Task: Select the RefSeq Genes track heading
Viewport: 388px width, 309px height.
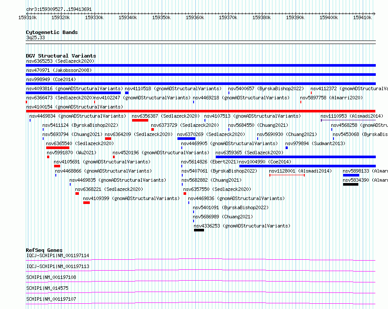Action: (x=44, y=250)
